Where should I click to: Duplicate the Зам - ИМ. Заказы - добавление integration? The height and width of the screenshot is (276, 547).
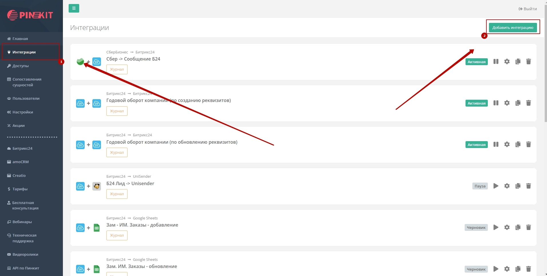(x=518, y=227)
